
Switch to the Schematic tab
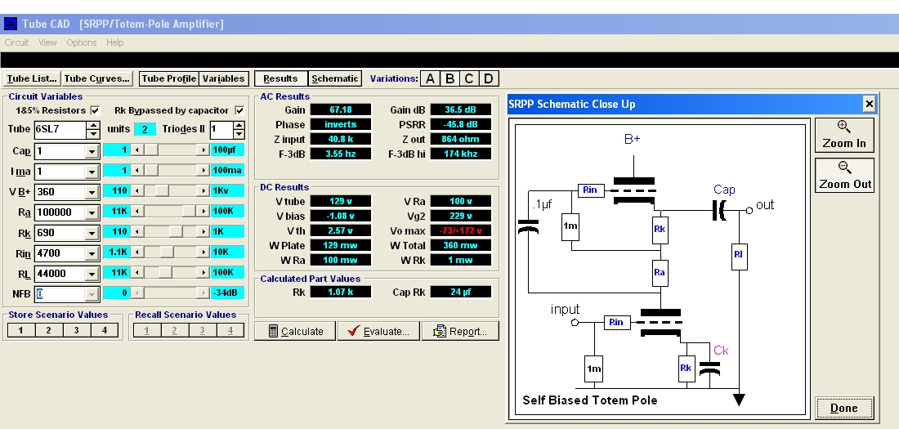[335, 78]
